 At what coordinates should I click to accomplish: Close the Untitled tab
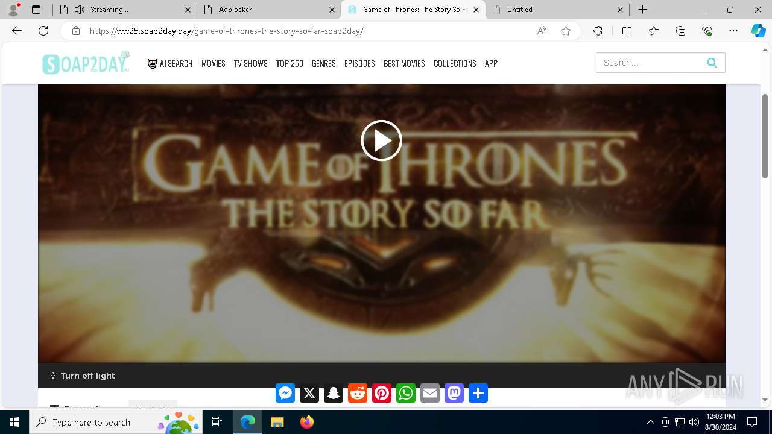620,10
